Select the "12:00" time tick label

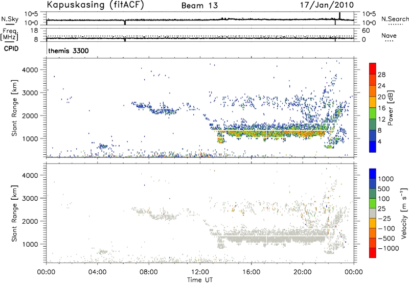200,272
